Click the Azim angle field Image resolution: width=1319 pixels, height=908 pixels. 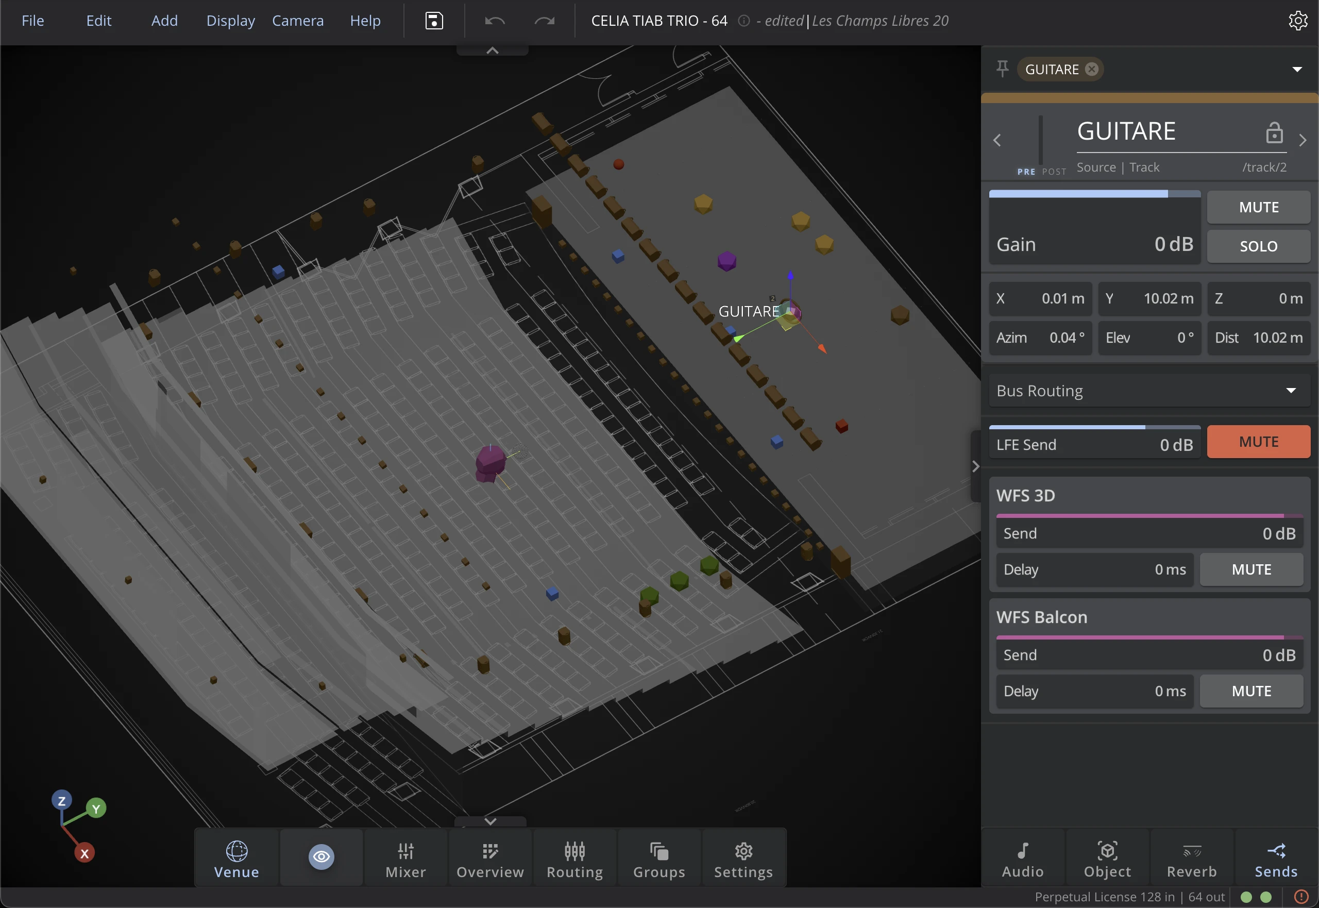(1040, 338)
